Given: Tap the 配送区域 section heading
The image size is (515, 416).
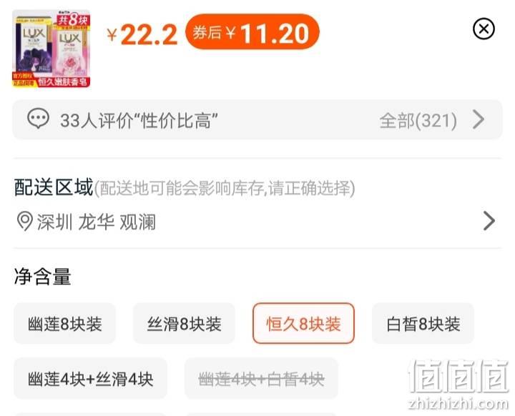Looking at the screenshot, I should [54, 187].
